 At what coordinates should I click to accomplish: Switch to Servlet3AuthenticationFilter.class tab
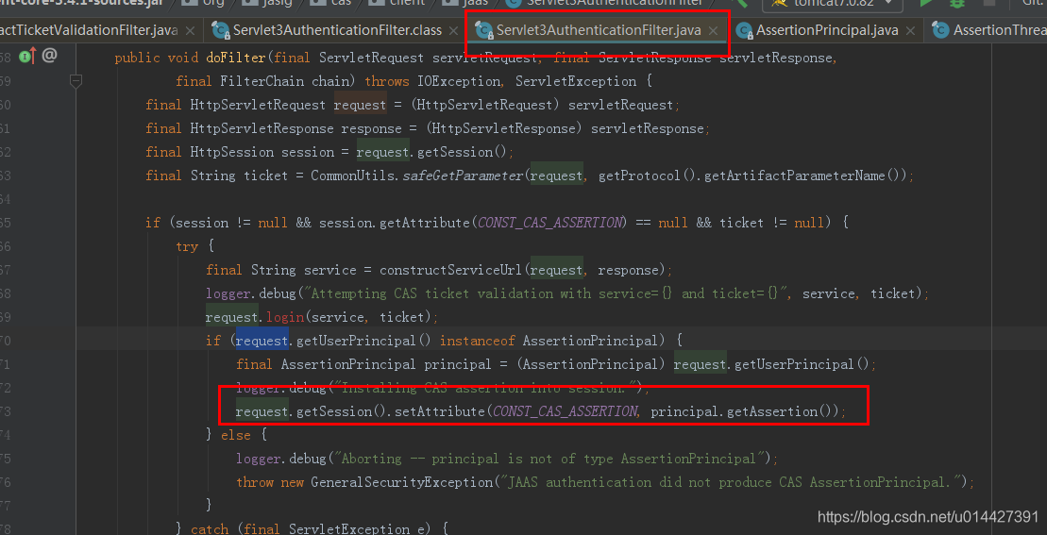pyautogui.click(x=337, y=31)
